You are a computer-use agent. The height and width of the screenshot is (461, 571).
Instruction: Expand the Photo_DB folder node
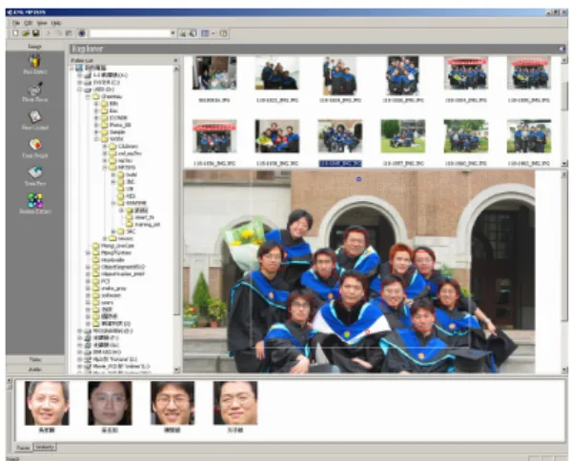[x=96, y=125]
